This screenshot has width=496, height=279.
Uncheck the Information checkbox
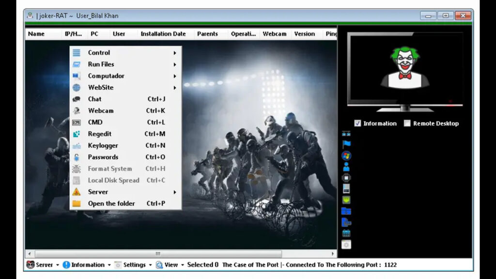point(357,124)
